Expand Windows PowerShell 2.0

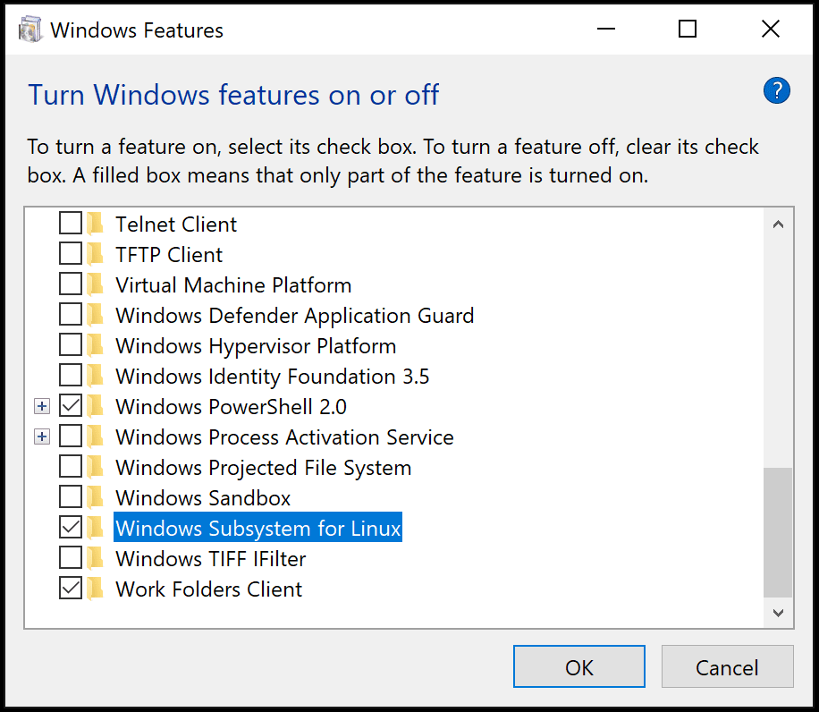click(41, 406)
